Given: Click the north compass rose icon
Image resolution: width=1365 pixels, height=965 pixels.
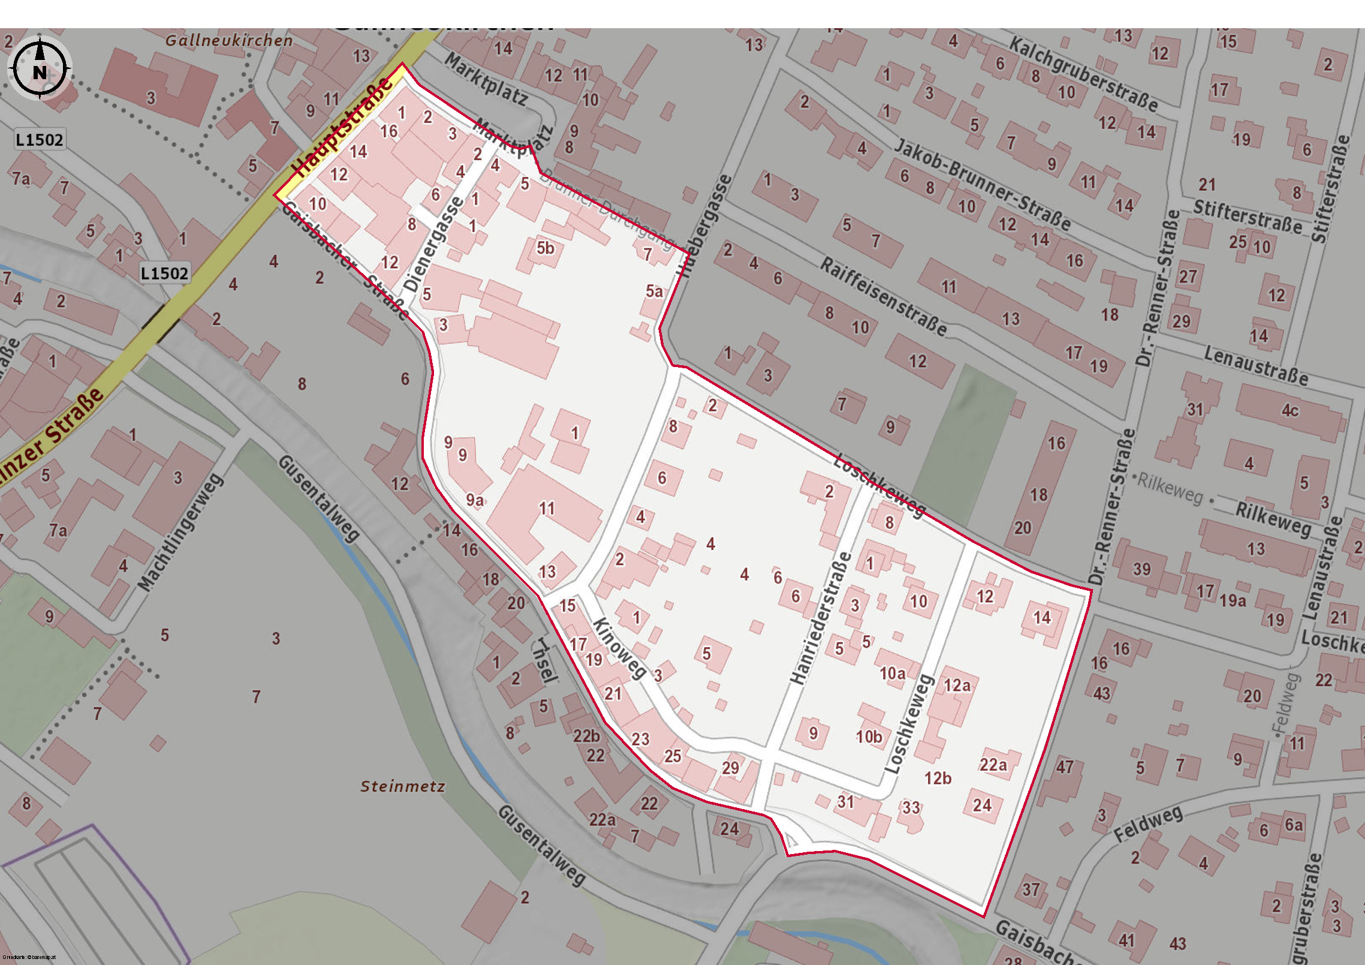Looking at the screenshot, I should point(40,68).
